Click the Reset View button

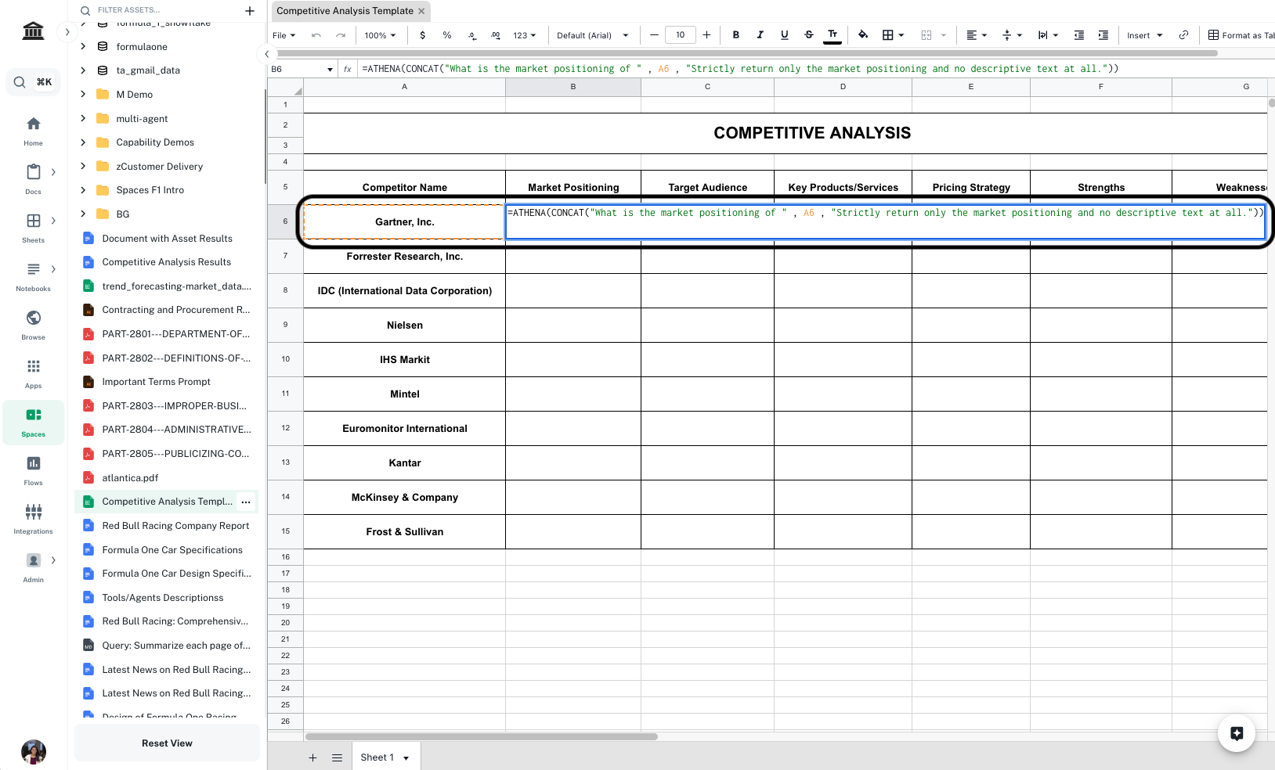167,743
